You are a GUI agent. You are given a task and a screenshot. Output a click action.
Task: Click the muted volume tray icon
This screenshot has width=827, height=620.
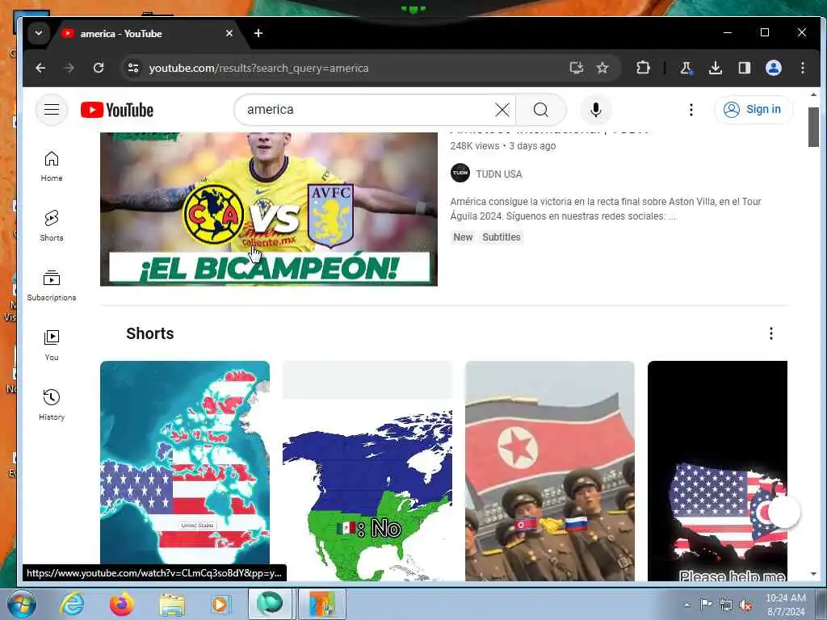pyautogui.click(x=745, y=605)
